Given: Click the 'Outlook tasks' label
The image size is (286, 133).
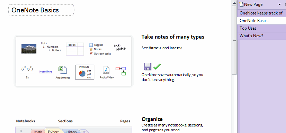Looking at the screenshot, I should tap(102, 54).
